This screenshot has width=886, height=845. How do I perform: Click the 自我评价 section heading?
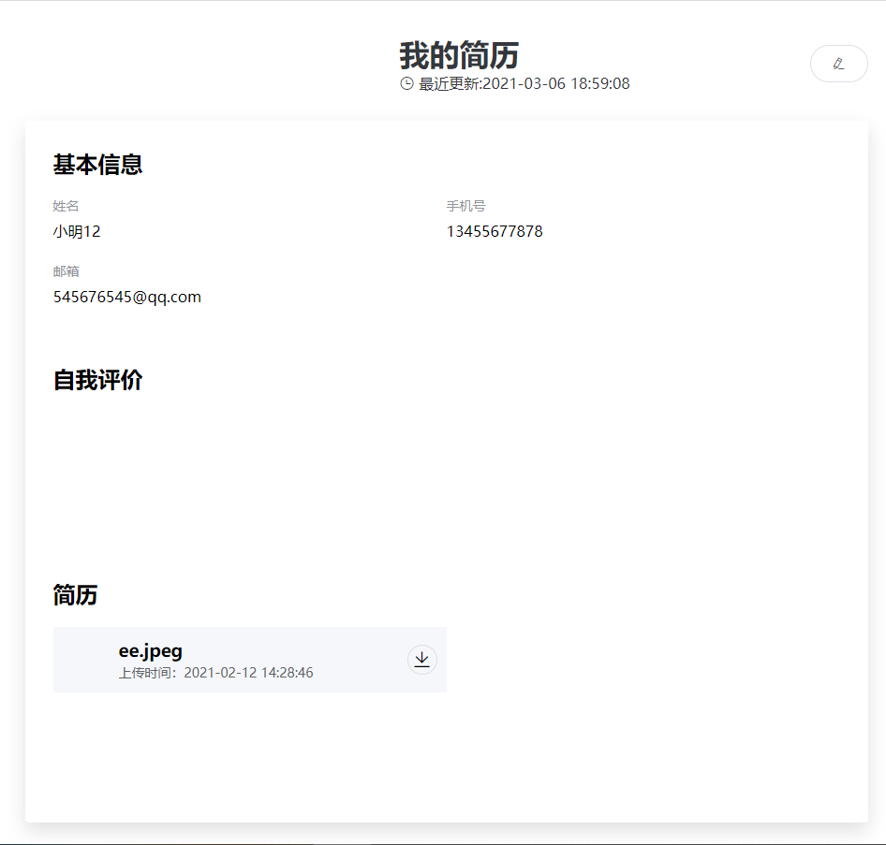click(97, 380)
